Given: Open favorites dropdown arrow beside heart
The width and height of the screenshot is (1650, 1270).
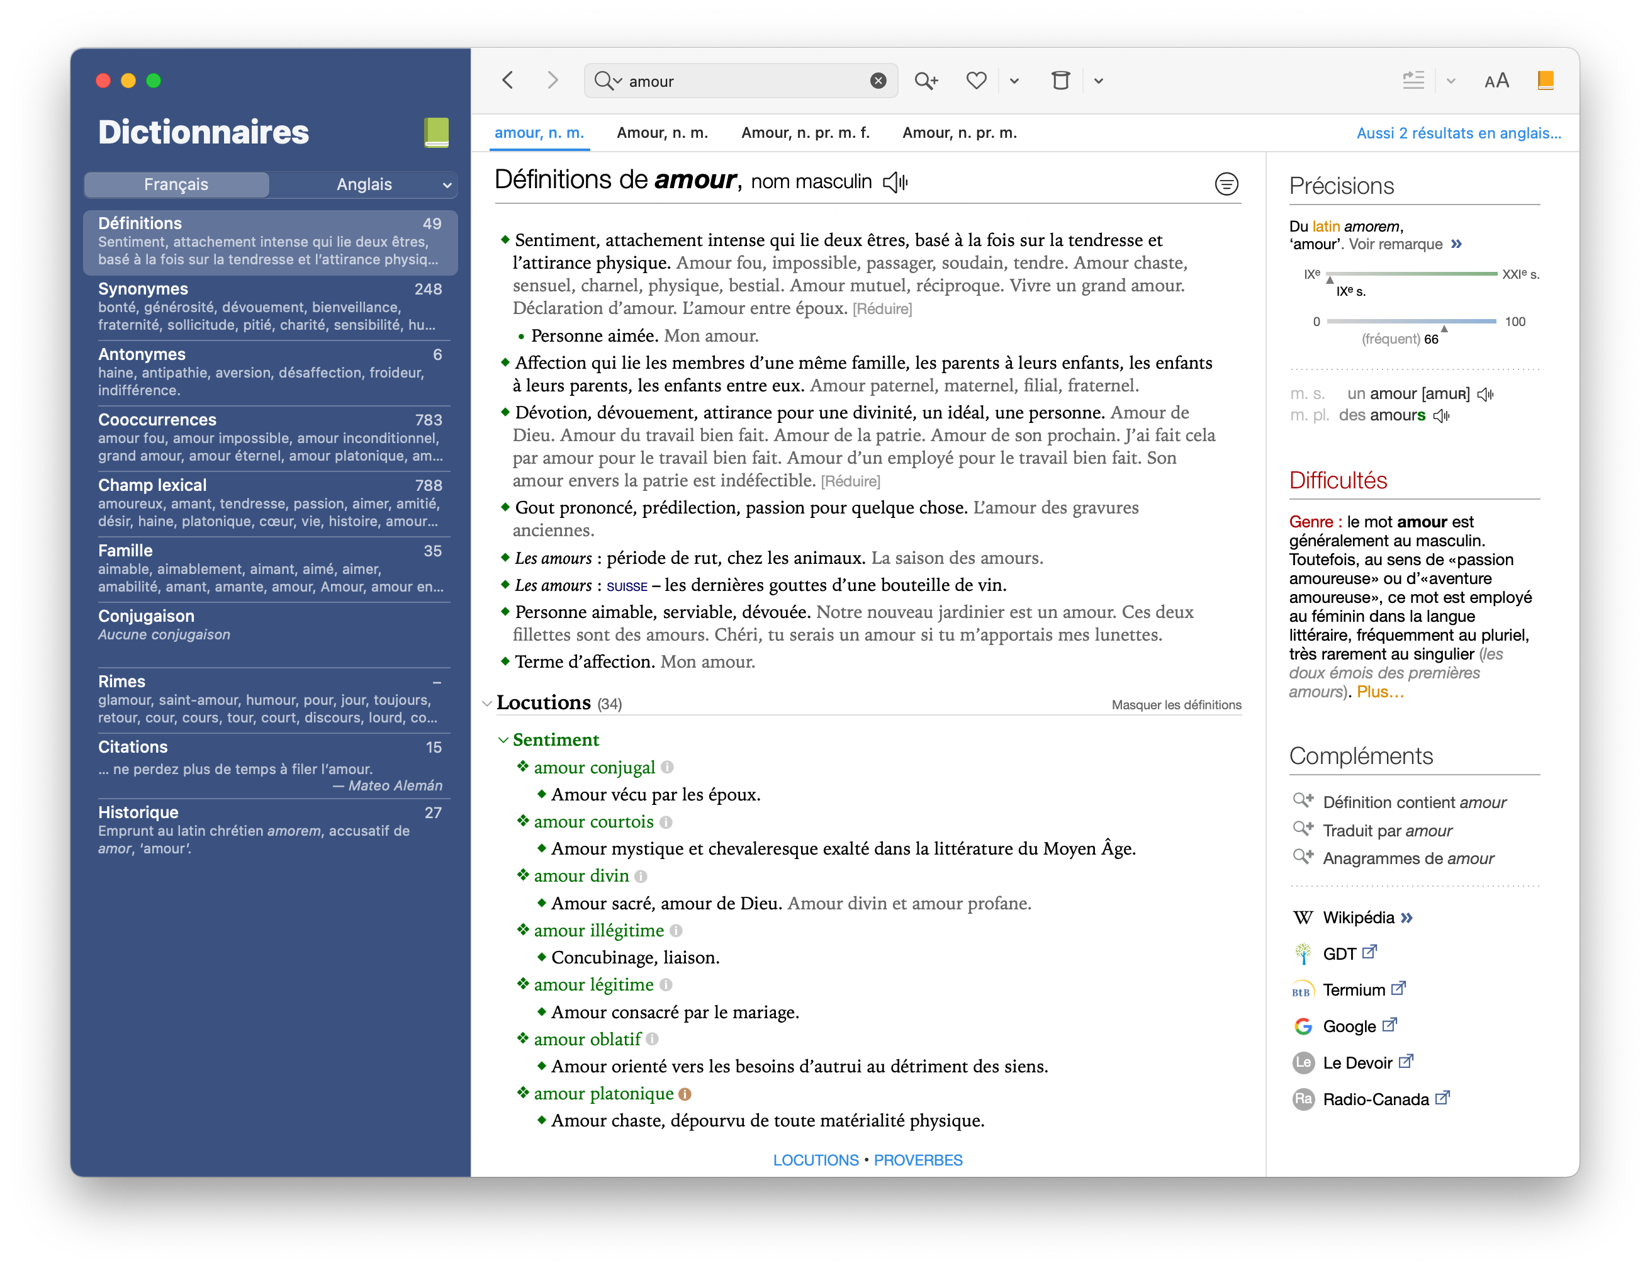Looking at the screenshot, I should 1014,81.
